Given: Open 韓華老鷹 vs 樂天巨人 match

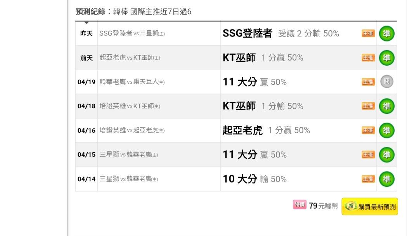Looking at the screenshot, I should (x=132, y=82).
